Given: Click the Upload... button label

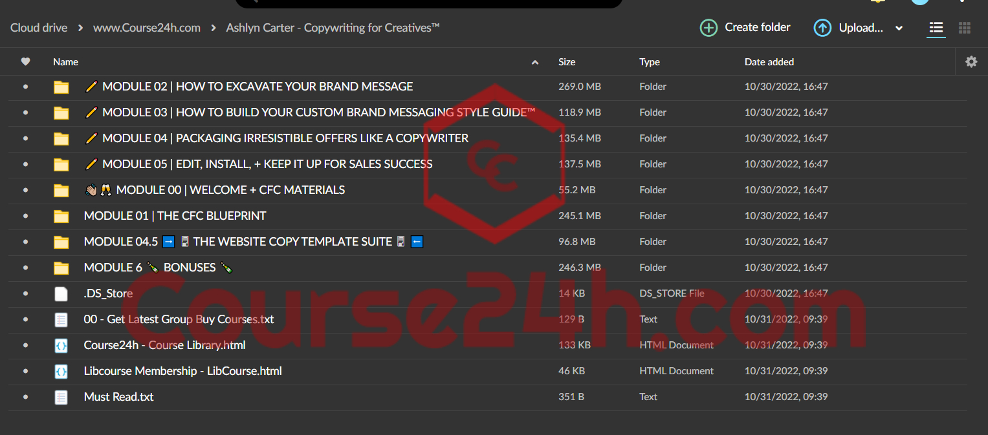Looking at the screenshot, I should 861,28.
